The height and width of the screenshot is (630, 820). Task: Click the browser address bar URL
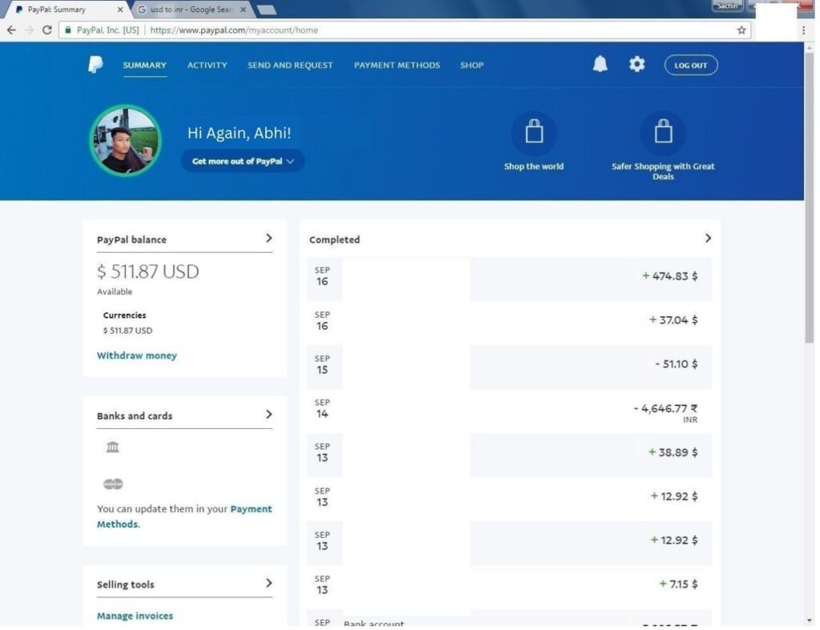[235, 30]
